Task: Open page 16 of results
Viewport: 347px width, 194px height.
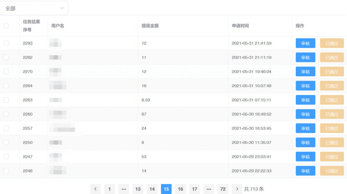Action: 180,189
